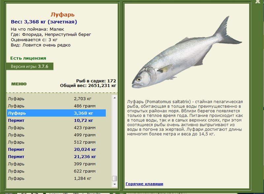Click the bluefish picture
The width and height of the screenshot is (264, 194).
tap(187, 52)
